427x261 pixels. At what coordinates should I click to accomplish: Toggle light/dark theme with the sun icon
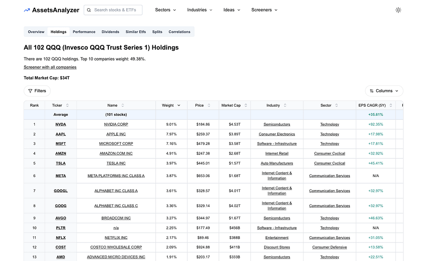pyautogui.click(x=398, y=10)
